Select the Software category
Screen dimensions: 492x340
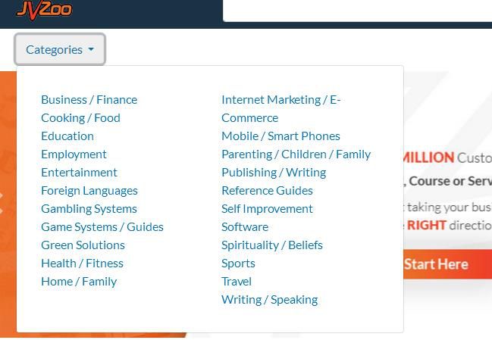click(245, 226)
